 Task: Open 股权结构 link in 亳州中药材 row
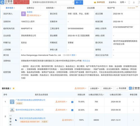[61, 110]
